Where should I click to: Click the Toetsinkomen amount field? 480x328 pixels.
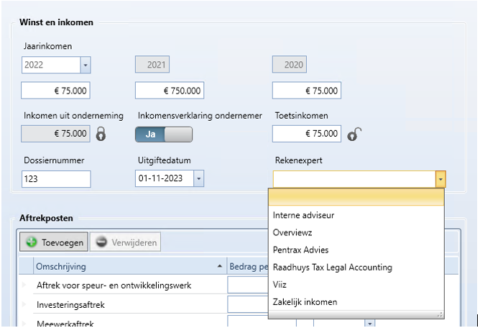click(306, 134)
